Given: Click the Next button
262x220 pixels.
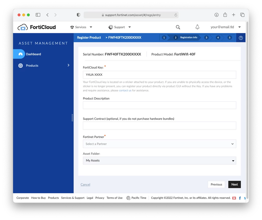Looking at the screenshot, I should pos(234,184).
